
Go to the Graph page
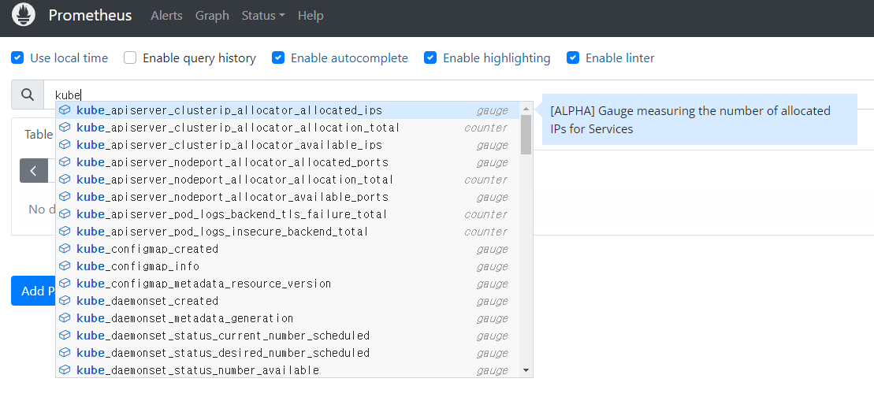[x=212, y=16]
